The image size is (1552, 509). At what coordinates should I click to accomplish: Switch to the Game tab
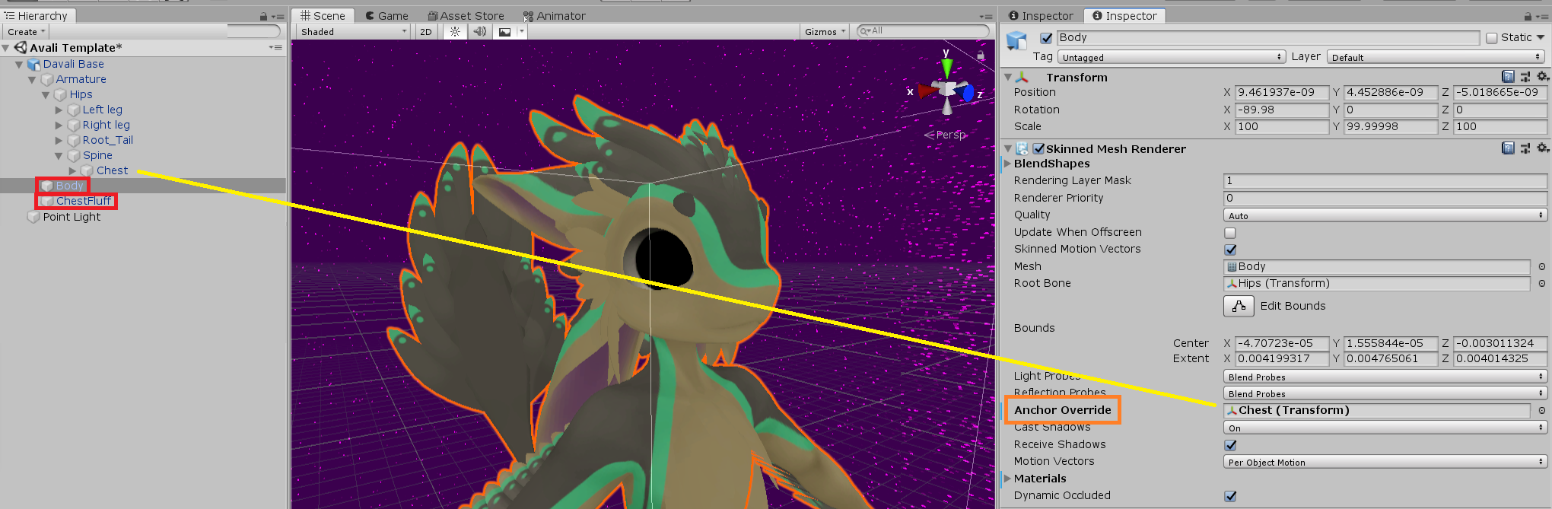click(x=386, y=16)
